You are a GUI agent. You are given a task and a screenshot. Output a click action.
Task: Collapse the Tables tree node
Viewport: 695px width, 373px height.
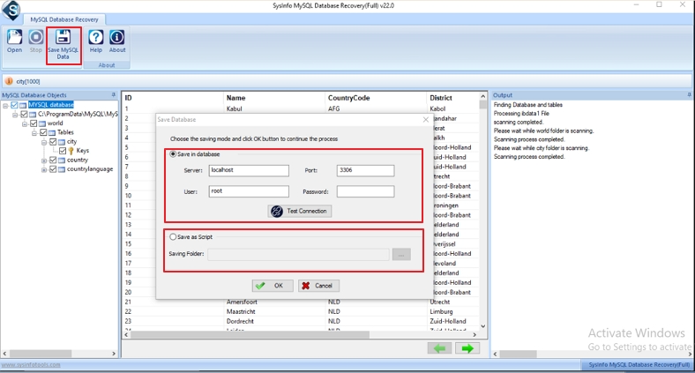click(x=34, y=132)
